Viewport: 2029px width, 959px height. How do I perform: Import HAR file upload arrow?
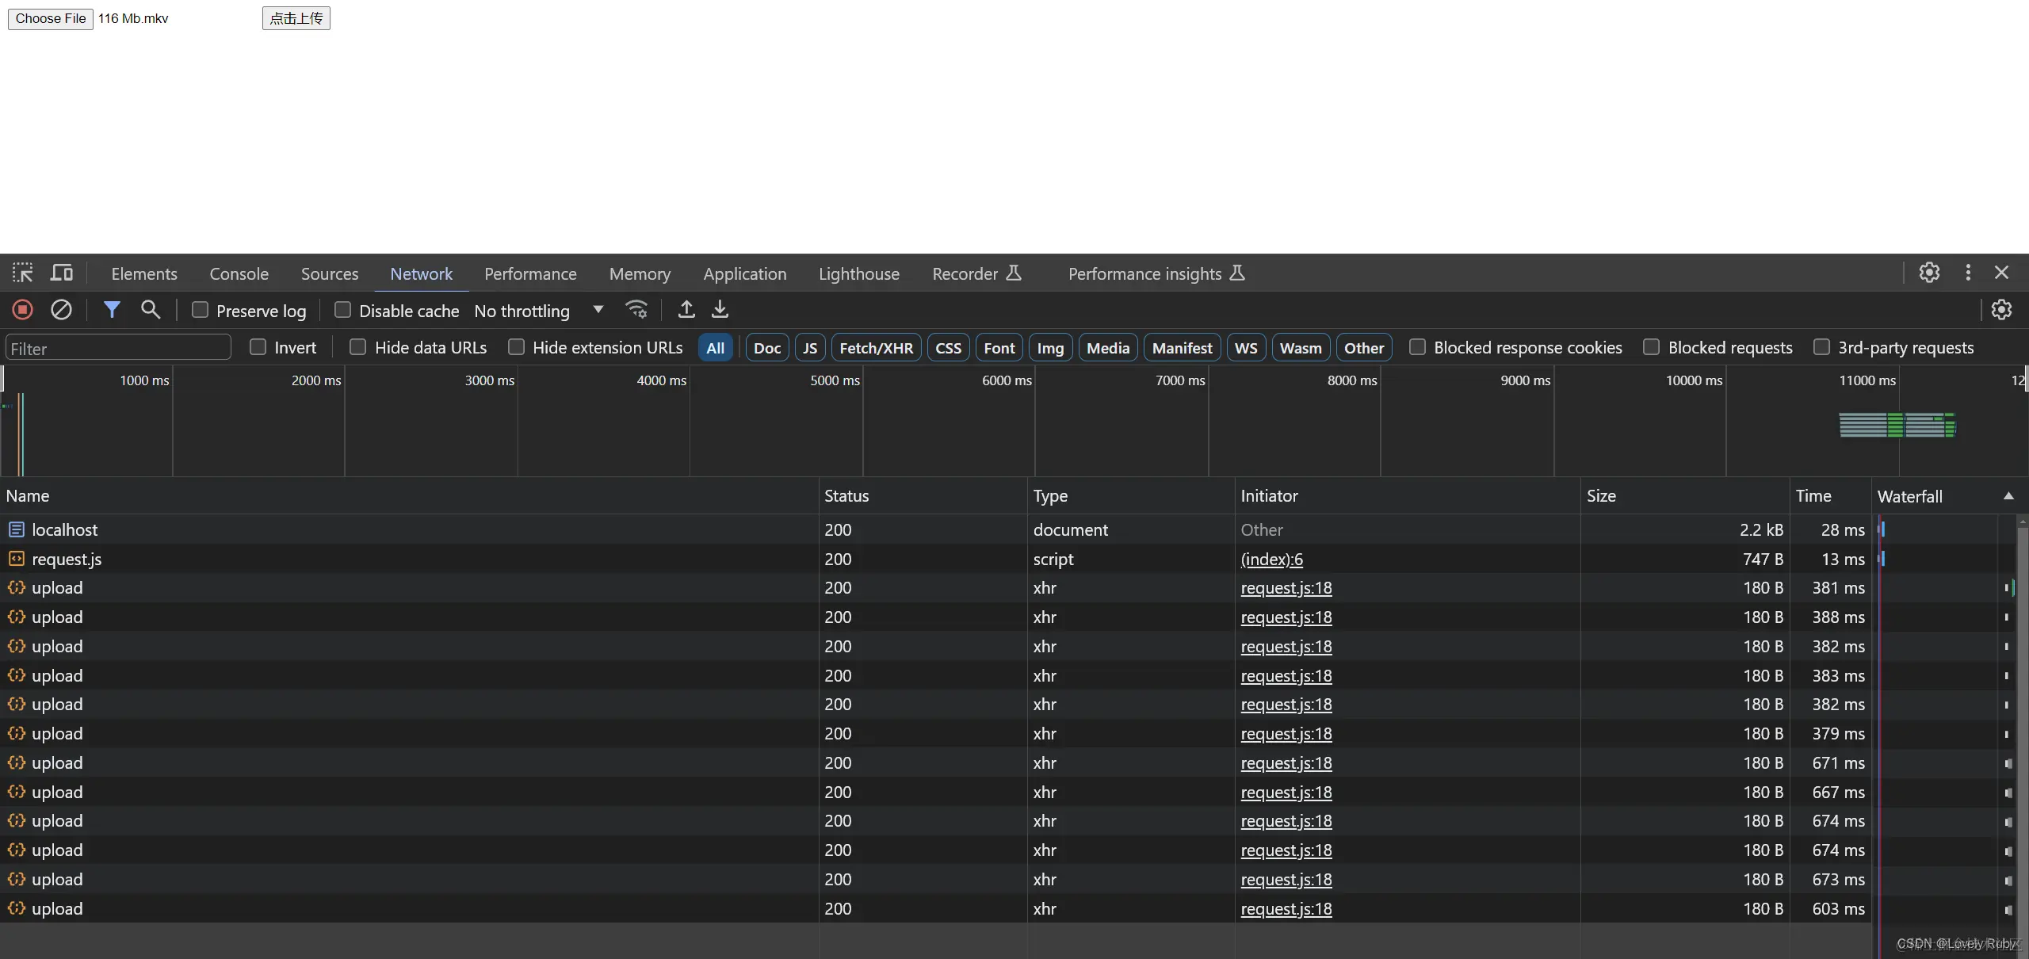click(x=686, y=310)
